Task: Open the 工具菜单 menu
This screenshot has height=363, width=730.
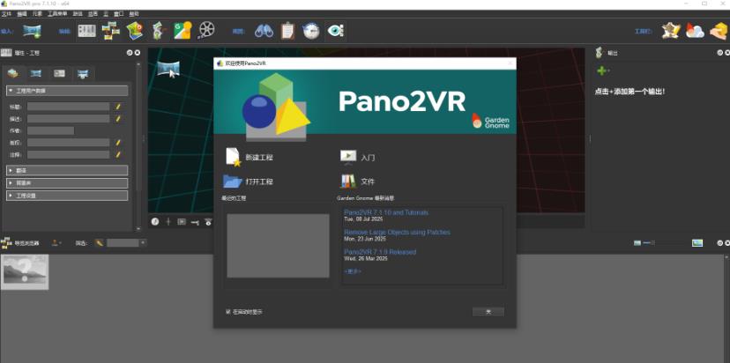Action: click(x=57, y=14)
